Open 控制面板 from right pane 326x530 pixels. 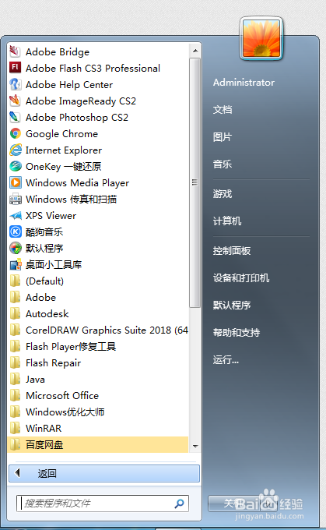click(x=232, y=251)
